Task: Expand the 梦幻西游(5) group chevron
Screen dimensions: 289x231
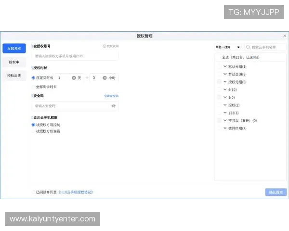Action: tap(225, 74)
